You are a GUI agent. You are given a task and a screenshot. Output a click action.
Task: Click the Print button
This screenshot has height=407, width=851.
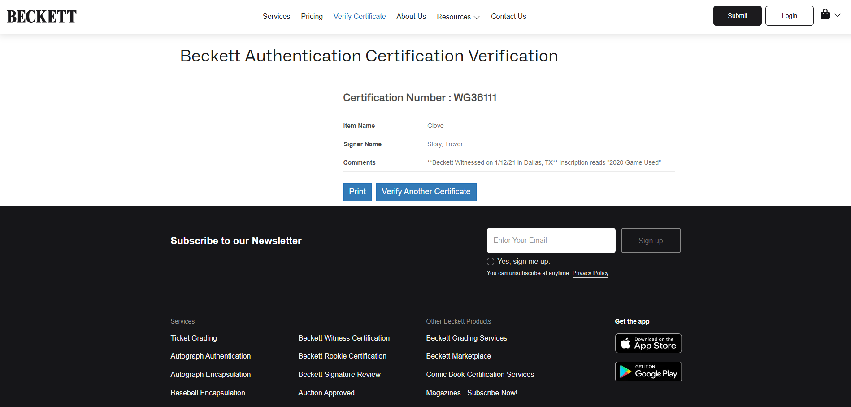coord(357,192)
